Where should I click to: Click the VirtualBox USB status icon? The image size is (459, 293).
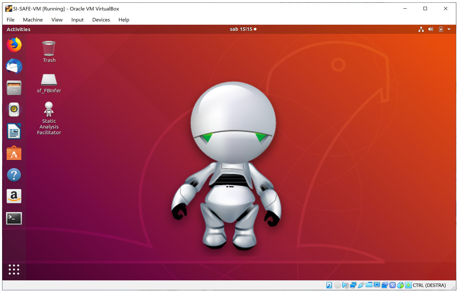pos(361,285)
